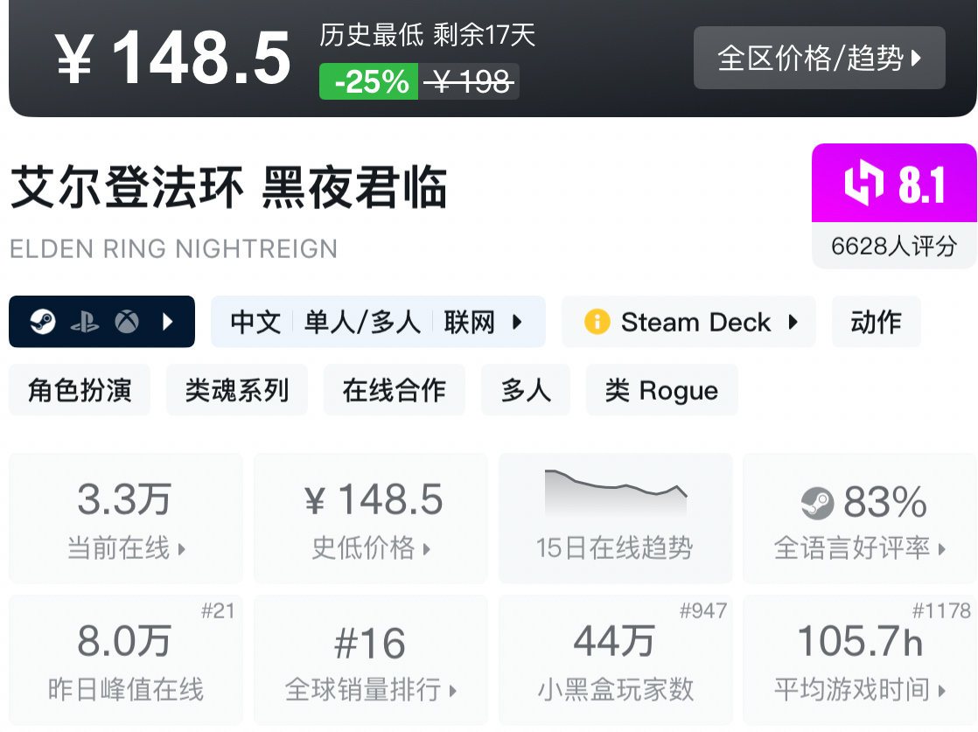Select the 类魂系列 tag
Viewport: 978px width, 732px height.
tap(237, 390)
